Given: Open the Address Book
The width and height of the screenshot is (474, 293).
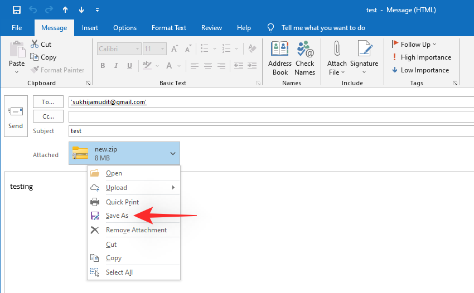Looking at the screenshot, I should (280, 50).
